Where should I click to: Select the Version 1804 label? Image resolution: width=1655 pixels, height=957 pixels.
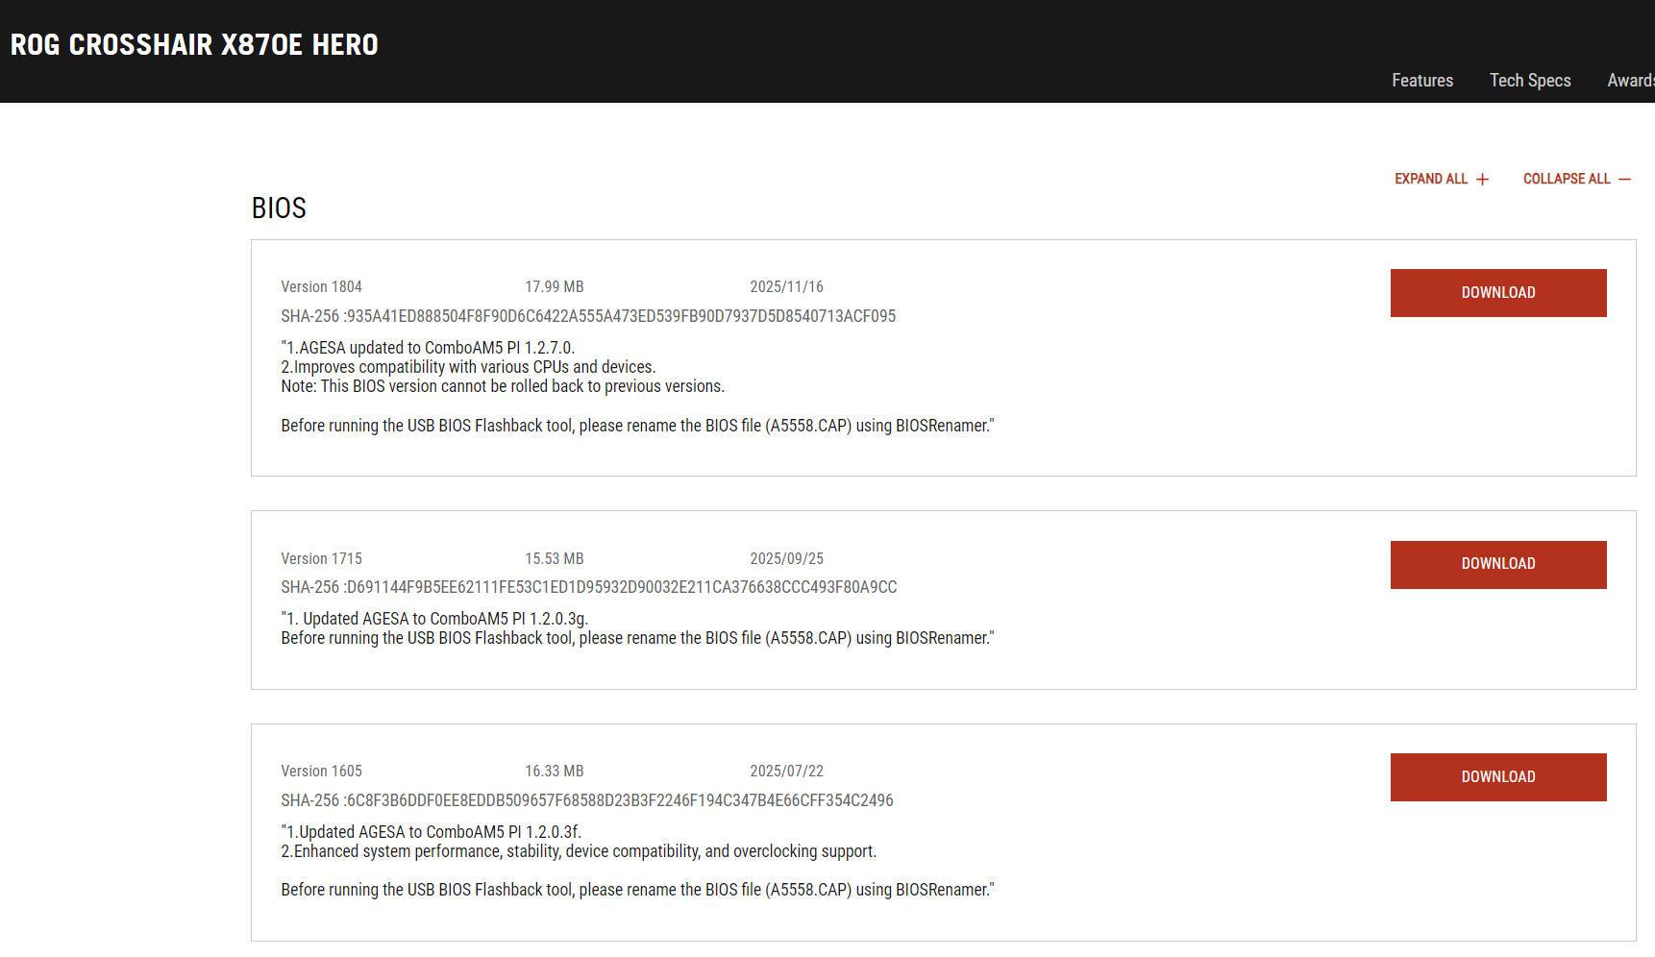click(x=321, y=287)
